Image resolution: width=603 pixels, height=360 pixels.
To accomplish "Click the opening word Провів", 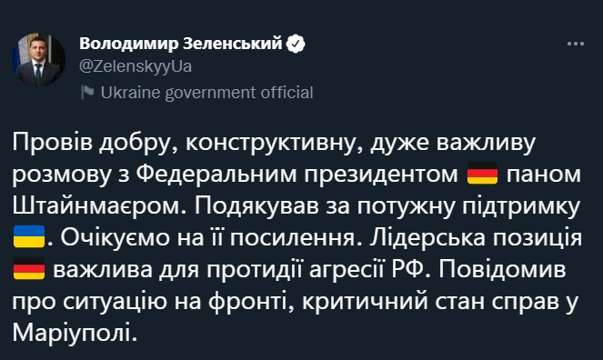I will (53, 143).
